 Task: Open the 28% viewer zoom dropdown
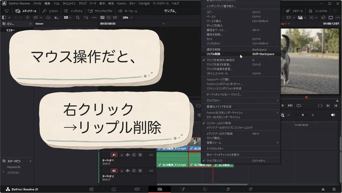point(128,17)
